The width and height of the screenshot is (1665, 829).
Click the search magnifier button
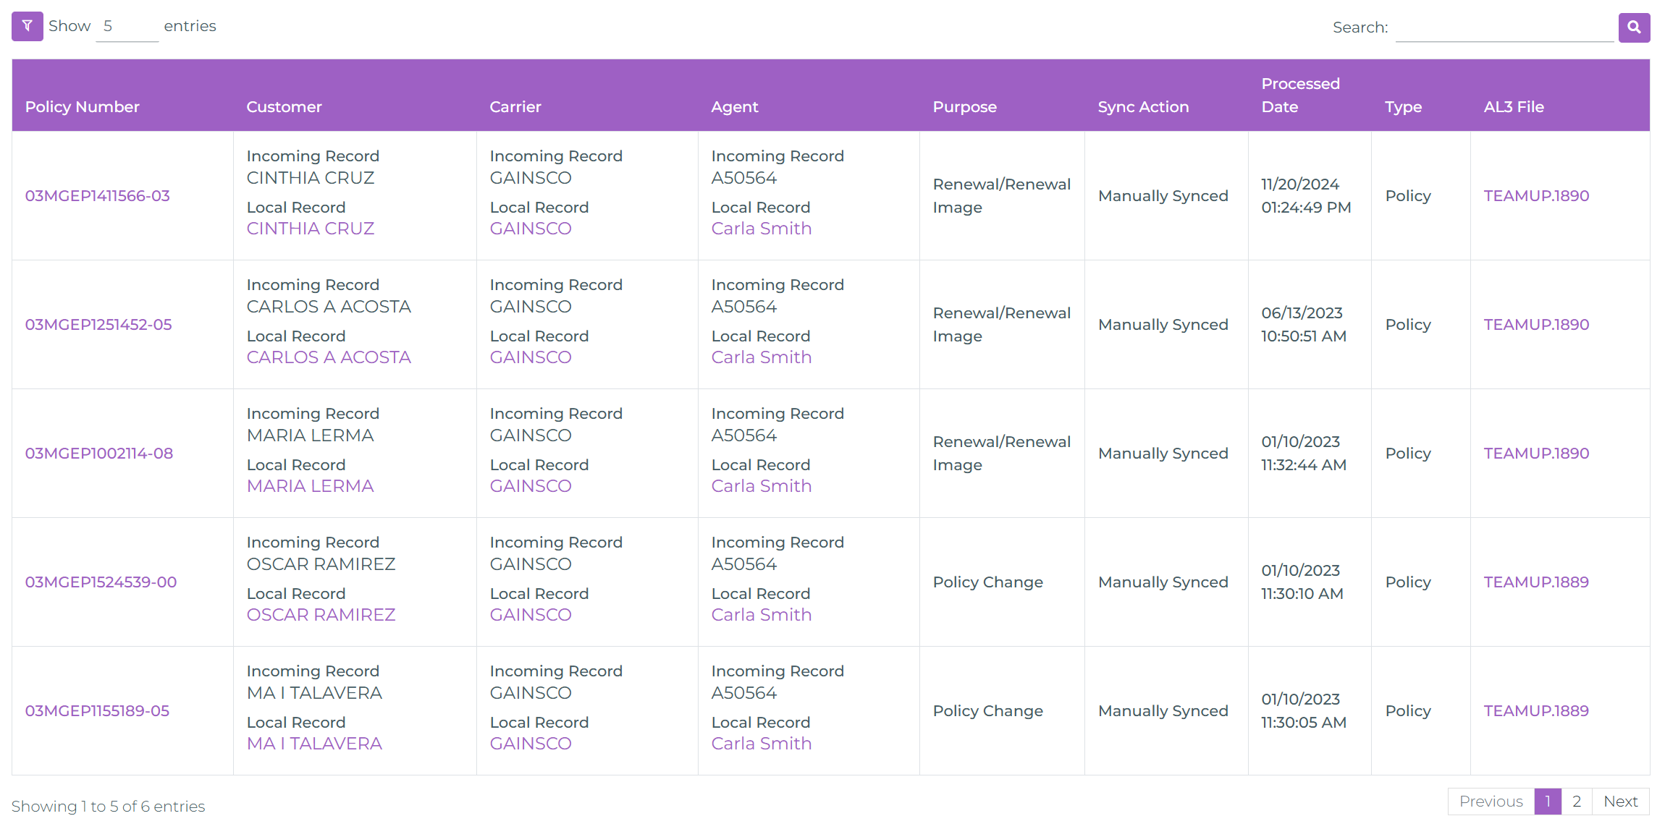pos(1634,27)
